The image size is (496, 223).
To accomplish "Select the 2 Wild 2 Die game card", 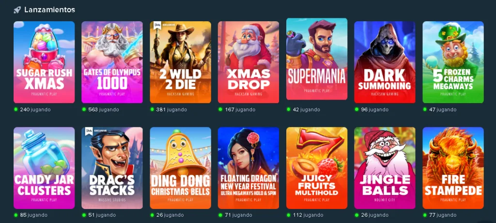I will tap(180, 62).
